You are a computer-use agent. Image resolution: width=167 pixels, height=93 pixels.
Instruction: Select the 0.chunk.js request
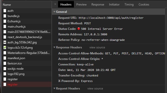(x=27, y=21)
